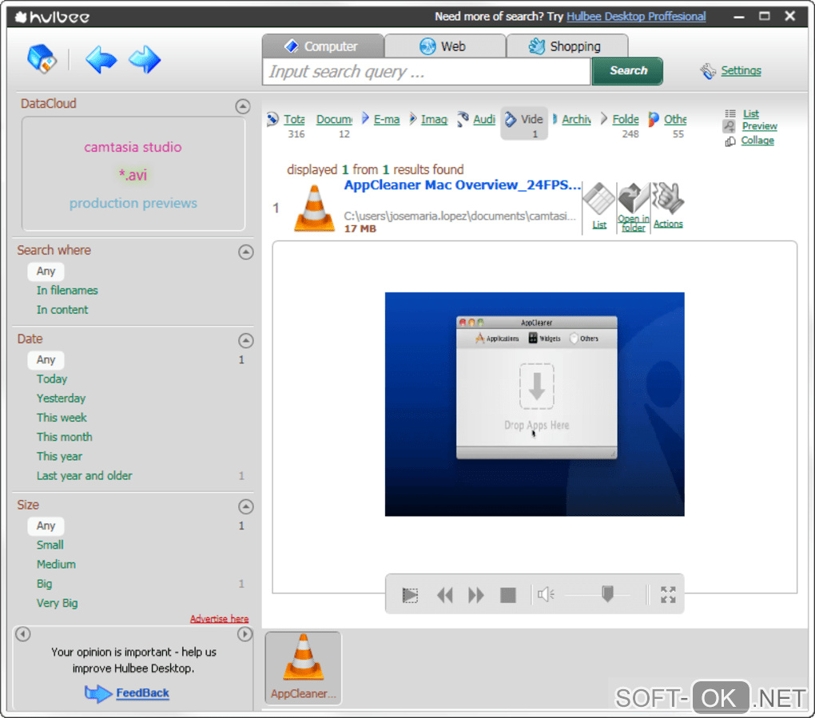Show Total results category
The image size is (815, 718).
(x=294, y=120)
